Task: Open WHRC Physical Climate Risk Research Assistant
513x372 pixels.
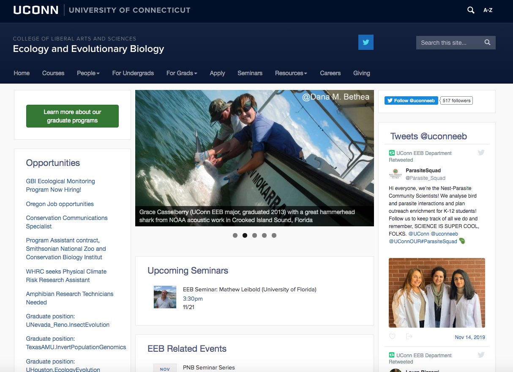Action: coord(66,276)
